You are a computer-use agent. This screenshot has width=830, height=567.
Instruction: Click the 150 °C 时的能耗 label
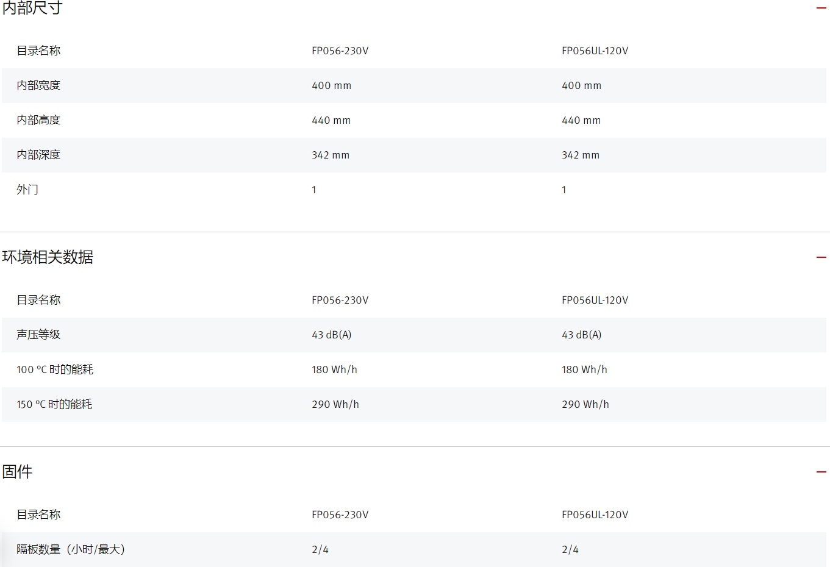(x=54, y=404)
